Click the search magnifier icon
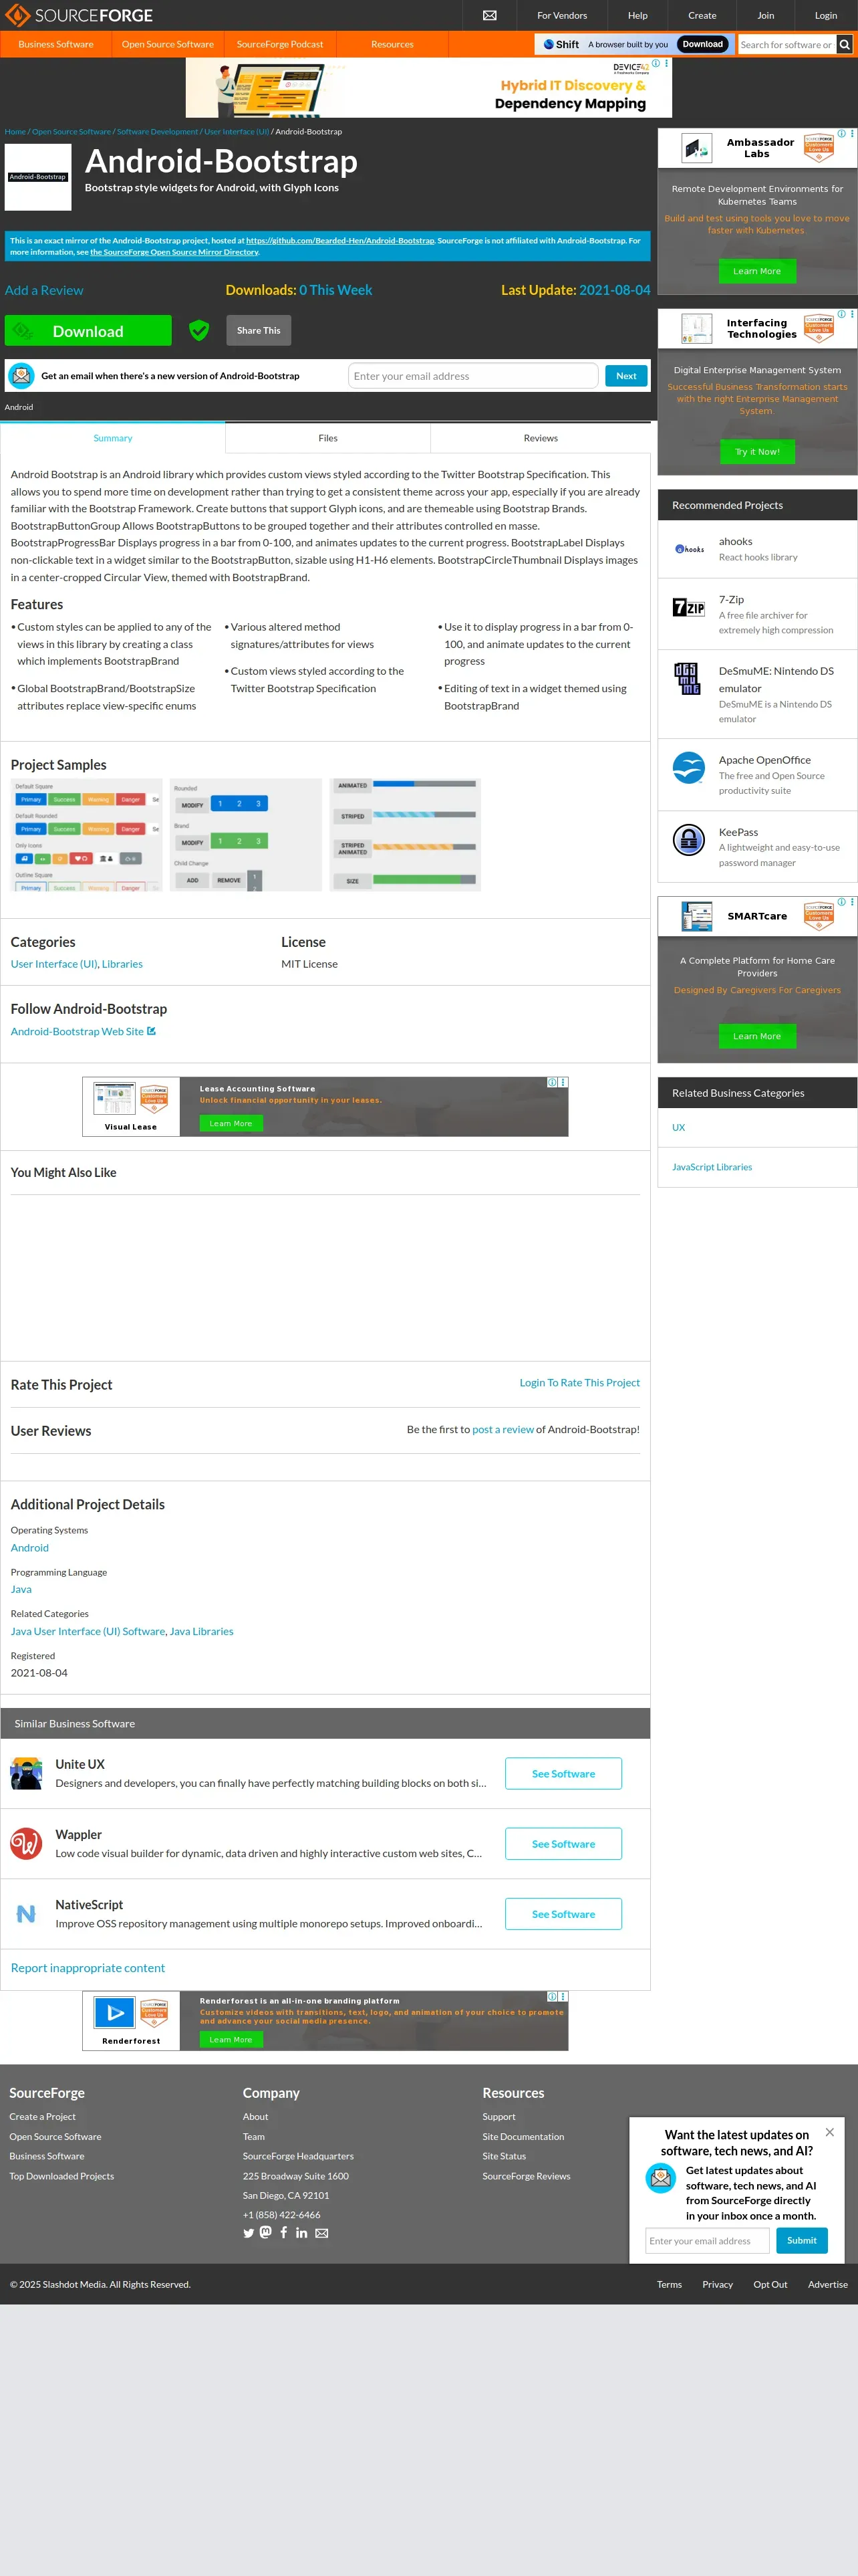 pos(845,44)
